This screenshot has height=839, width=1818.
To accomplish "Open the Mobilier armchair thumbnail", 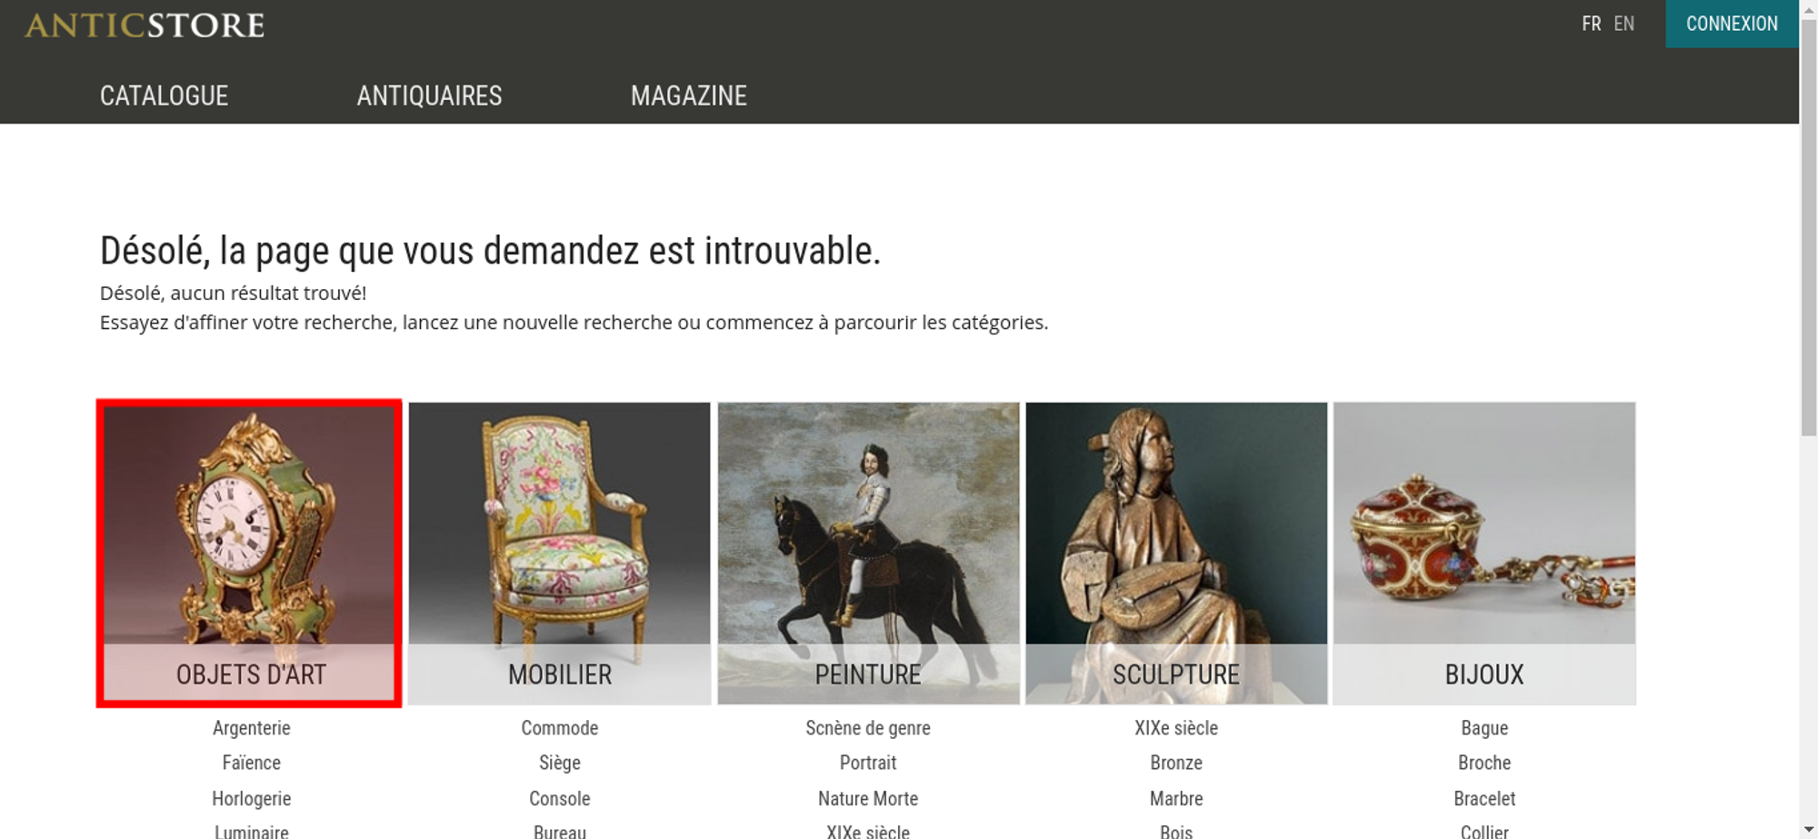I will coord(559,553).
